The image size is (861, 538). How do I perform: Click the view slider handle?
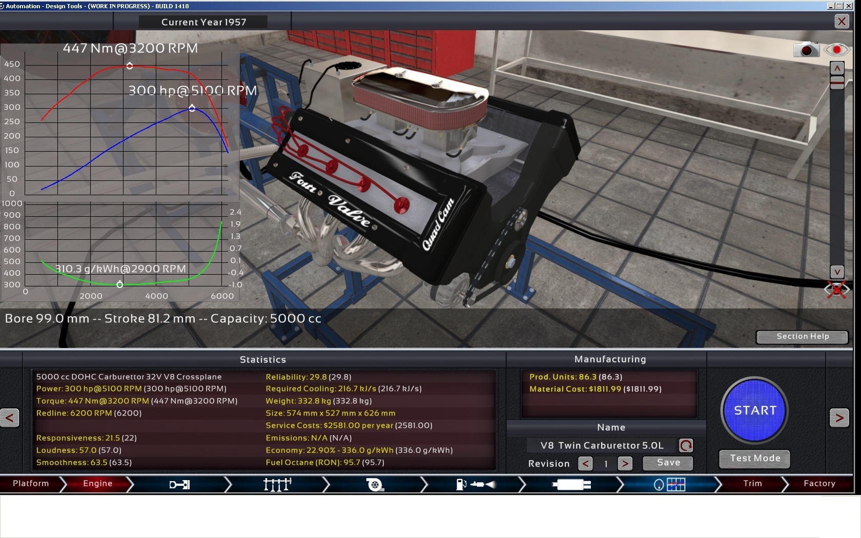(x=837, y=82)
